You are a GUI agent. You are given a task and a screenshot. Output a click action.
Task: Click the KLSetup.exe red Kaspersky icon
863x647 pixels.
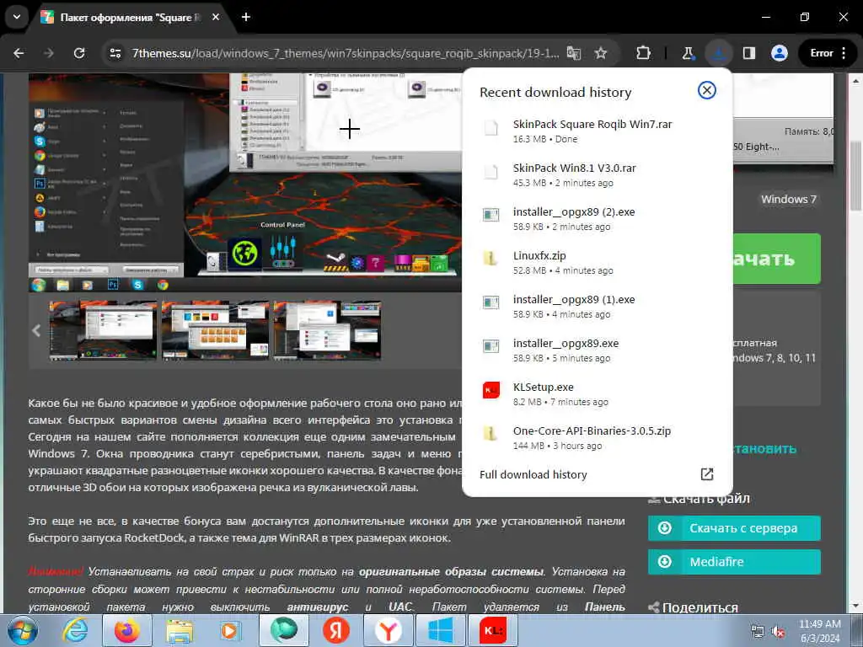click(x=491, y=390)
